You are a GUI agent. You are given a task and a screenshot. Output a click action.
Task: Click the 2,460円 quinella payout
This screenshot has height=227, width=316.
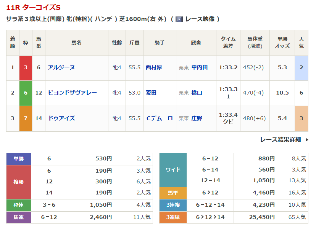(x=101, y=217)
